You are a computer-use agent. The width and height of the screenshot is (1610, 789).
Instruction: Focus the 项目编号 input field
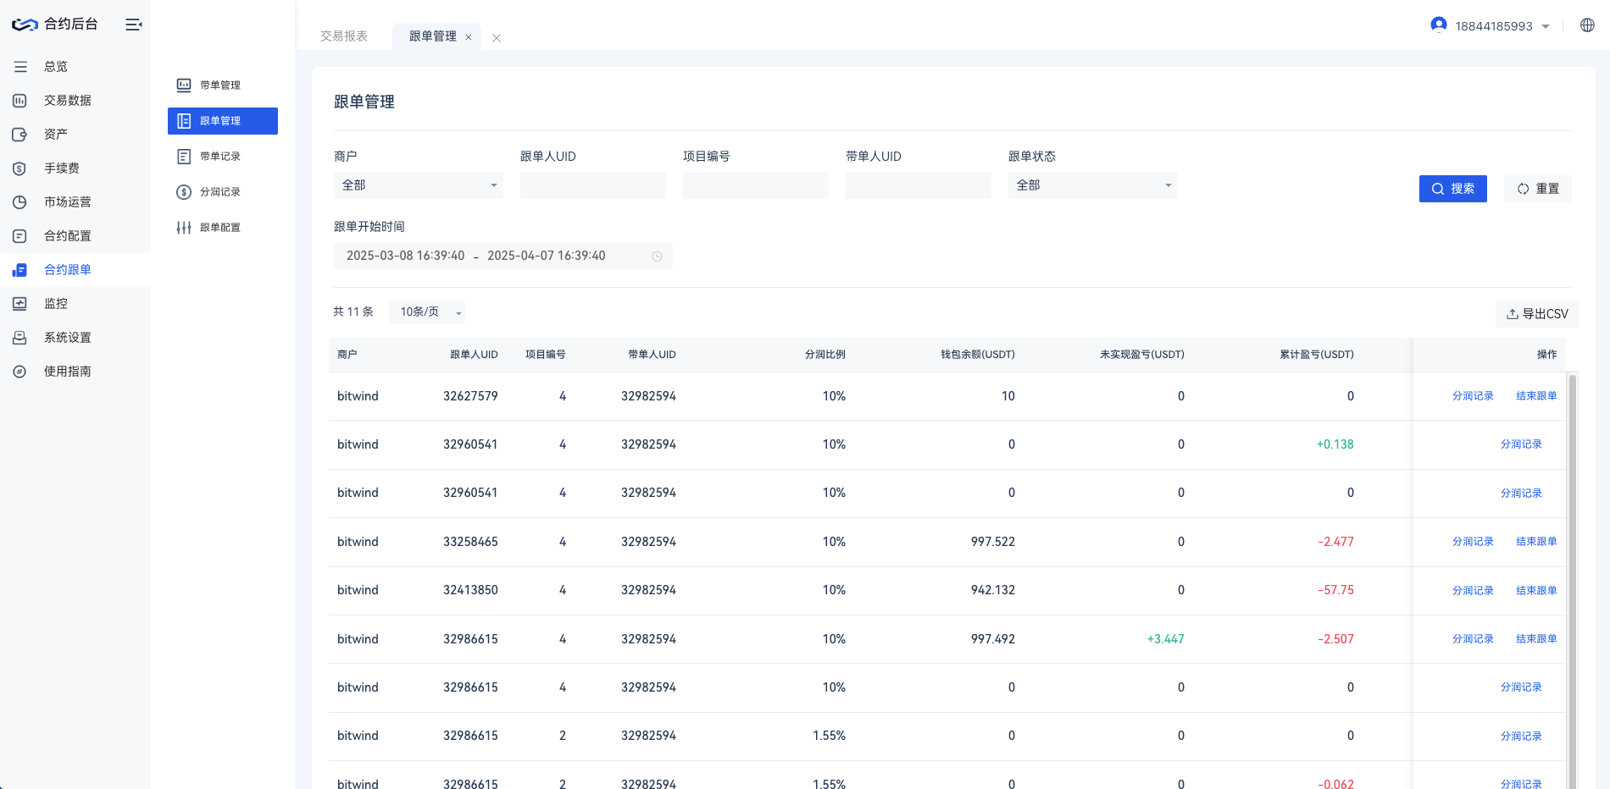pyautogui.click(x=756, y=185)
